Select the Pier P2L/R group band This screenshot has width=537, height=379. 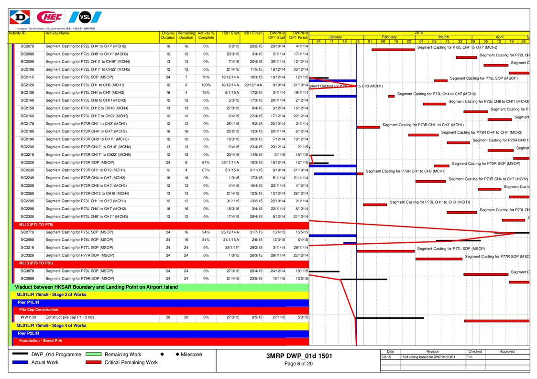(160, 334)
